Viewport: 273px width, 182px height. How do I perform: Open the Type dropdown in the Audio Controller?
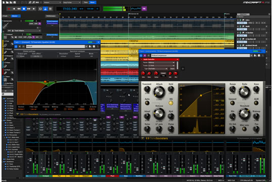point(158,69)
